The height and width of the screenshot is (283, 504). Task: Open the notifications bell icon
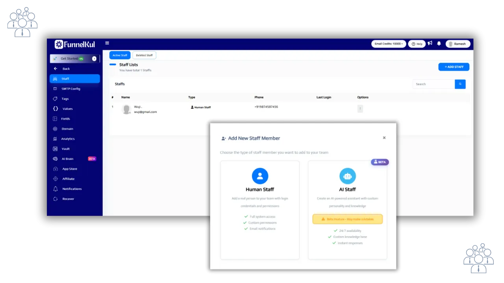439,44
